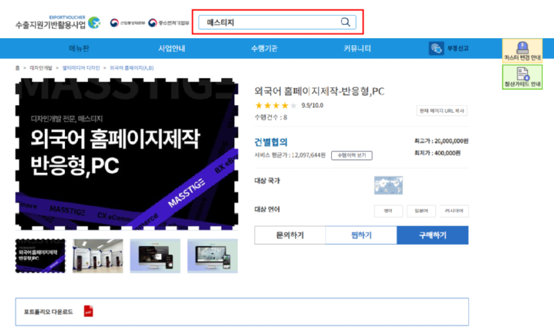Click the 서비스 평균가 12,097,644원 text
This screenshot has height=332, width=554.
pyautogui.click(x=289, y=155)
